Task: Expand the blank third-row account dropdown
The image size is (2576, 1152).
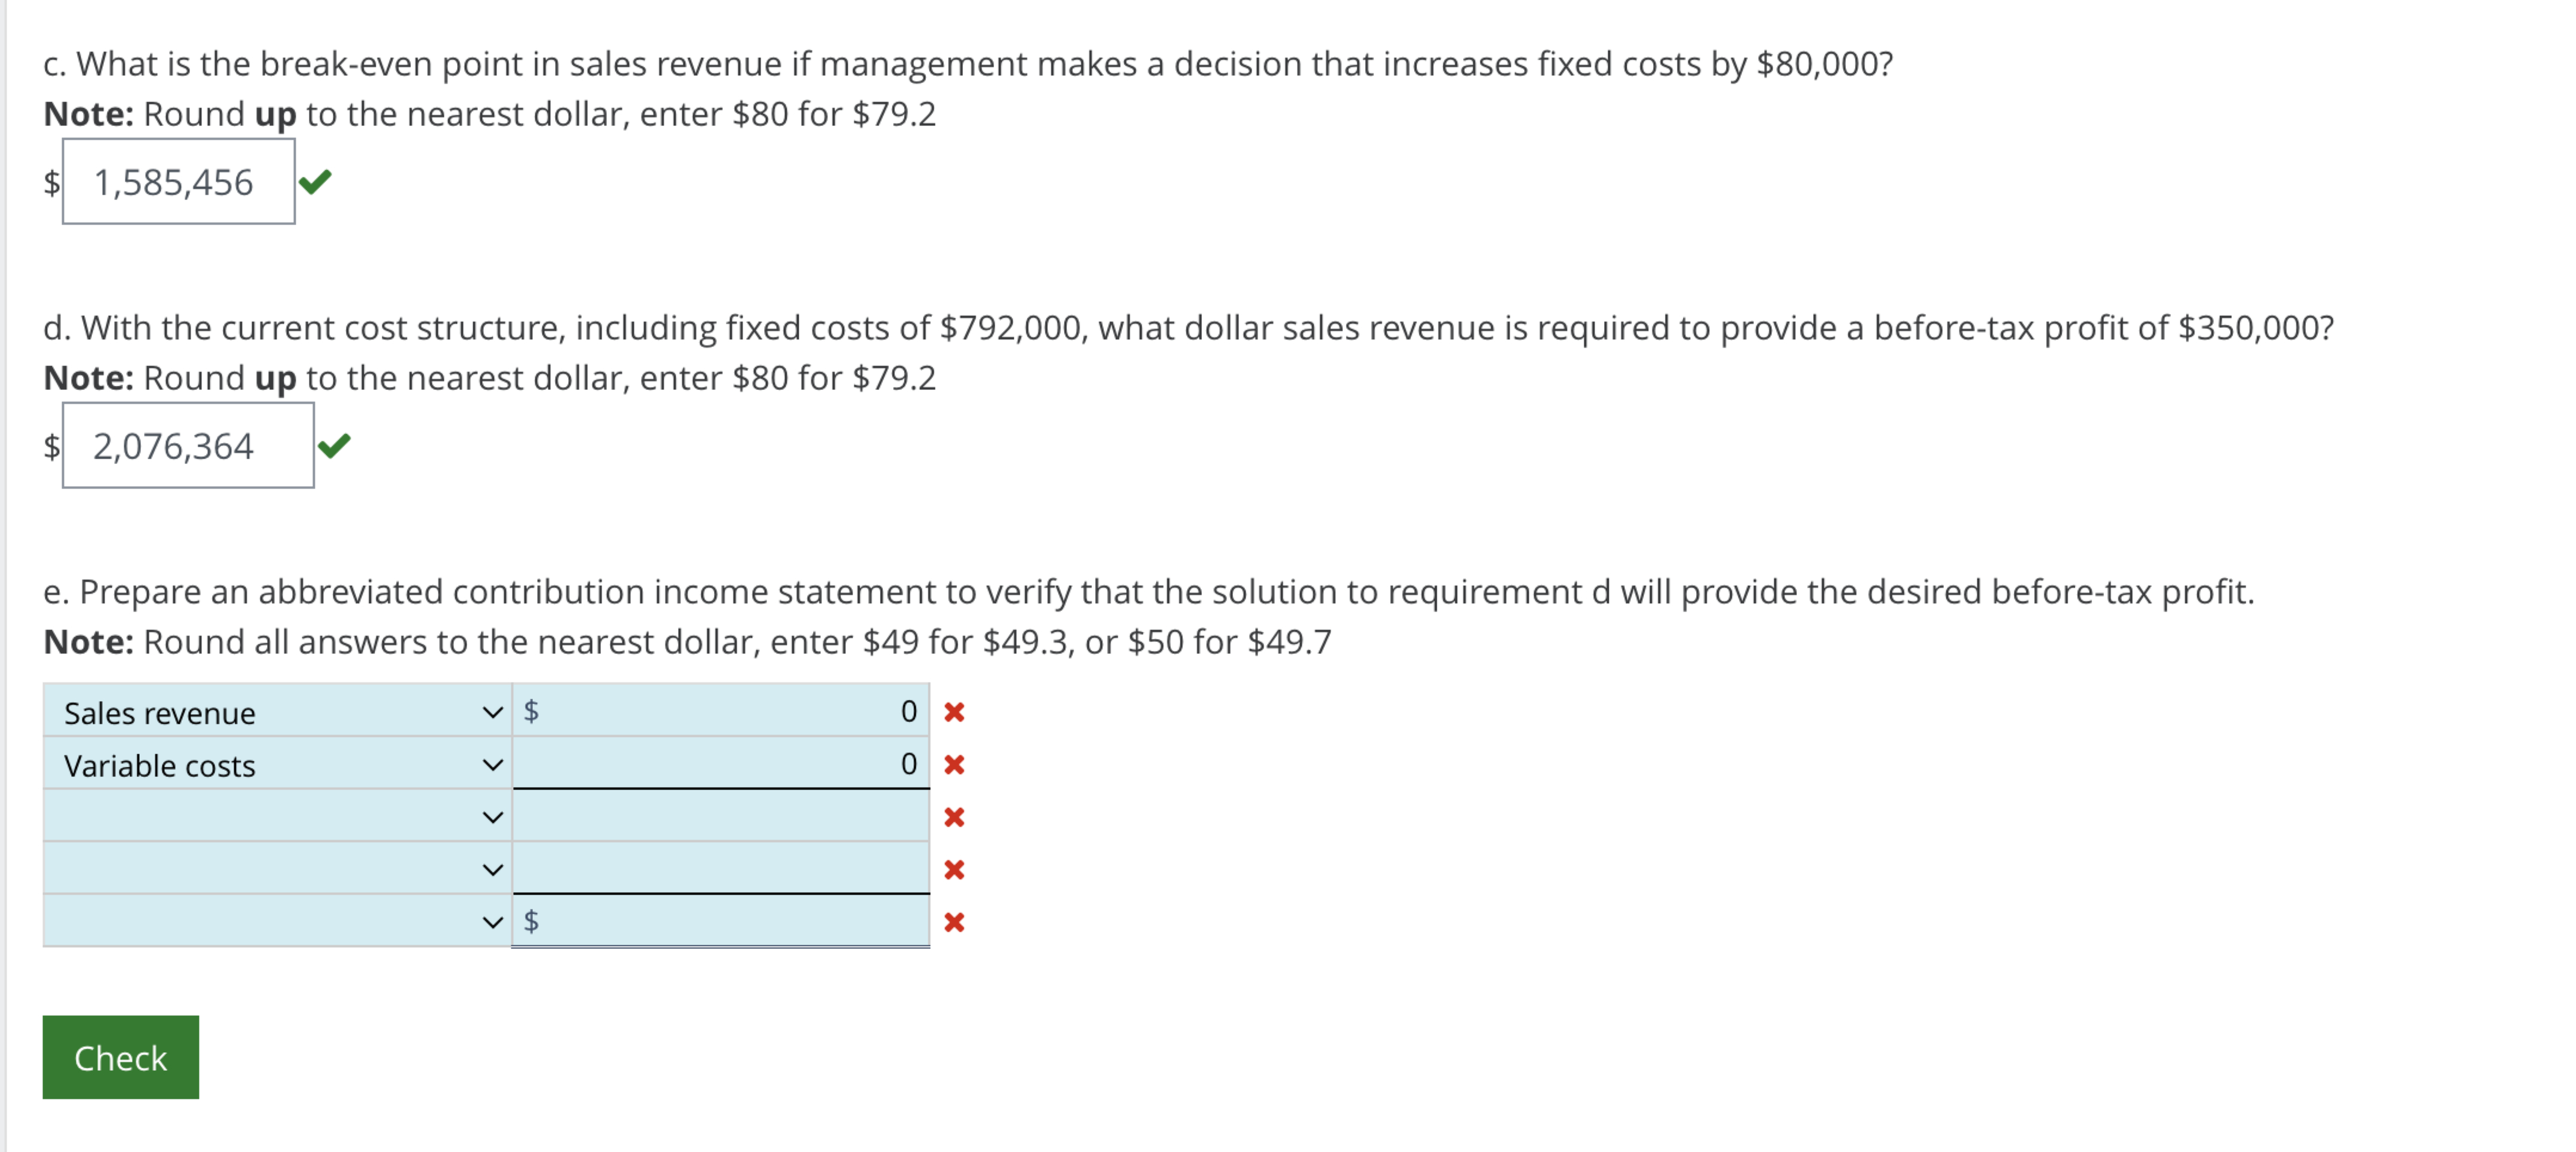Action: 492,817
